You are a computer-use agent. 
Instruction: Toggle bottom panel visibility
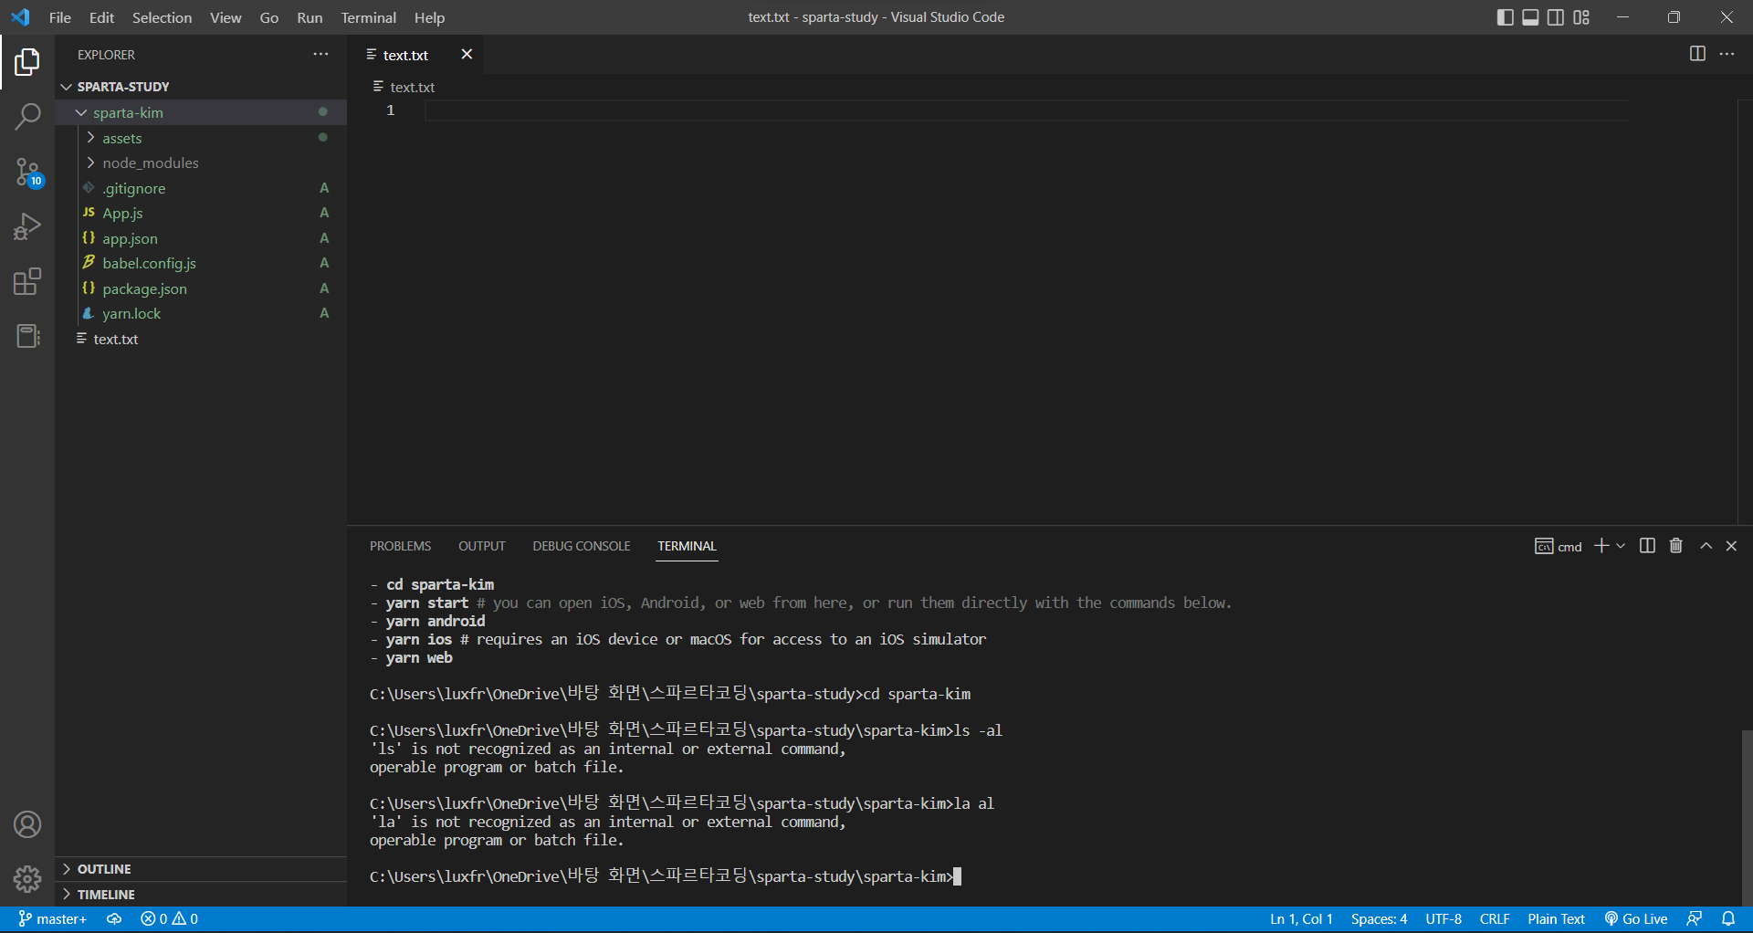1530,17
